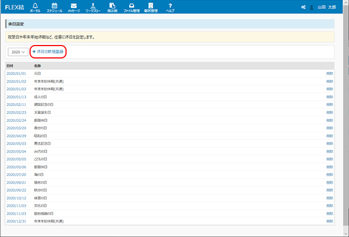349x237 pixels.
Task: Open the 2020/05/03 date link
Action: pyautogui.click(x=16, y=144)
